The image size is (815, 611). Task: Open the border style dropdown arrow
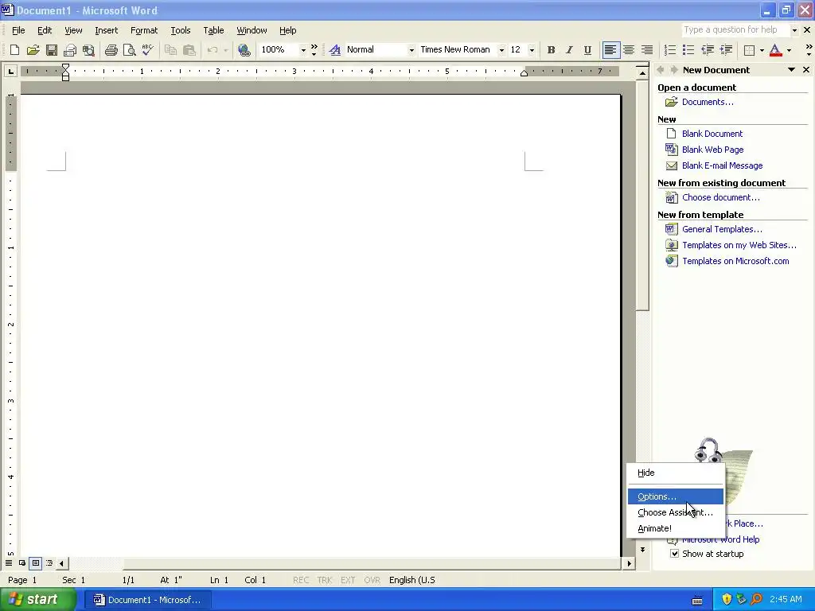point(762,50)
